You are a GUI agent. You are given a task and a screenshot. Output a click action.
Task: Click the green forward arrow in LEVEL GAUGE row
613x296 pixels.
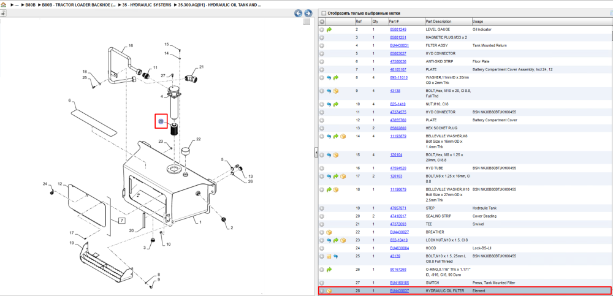[329, 29]
